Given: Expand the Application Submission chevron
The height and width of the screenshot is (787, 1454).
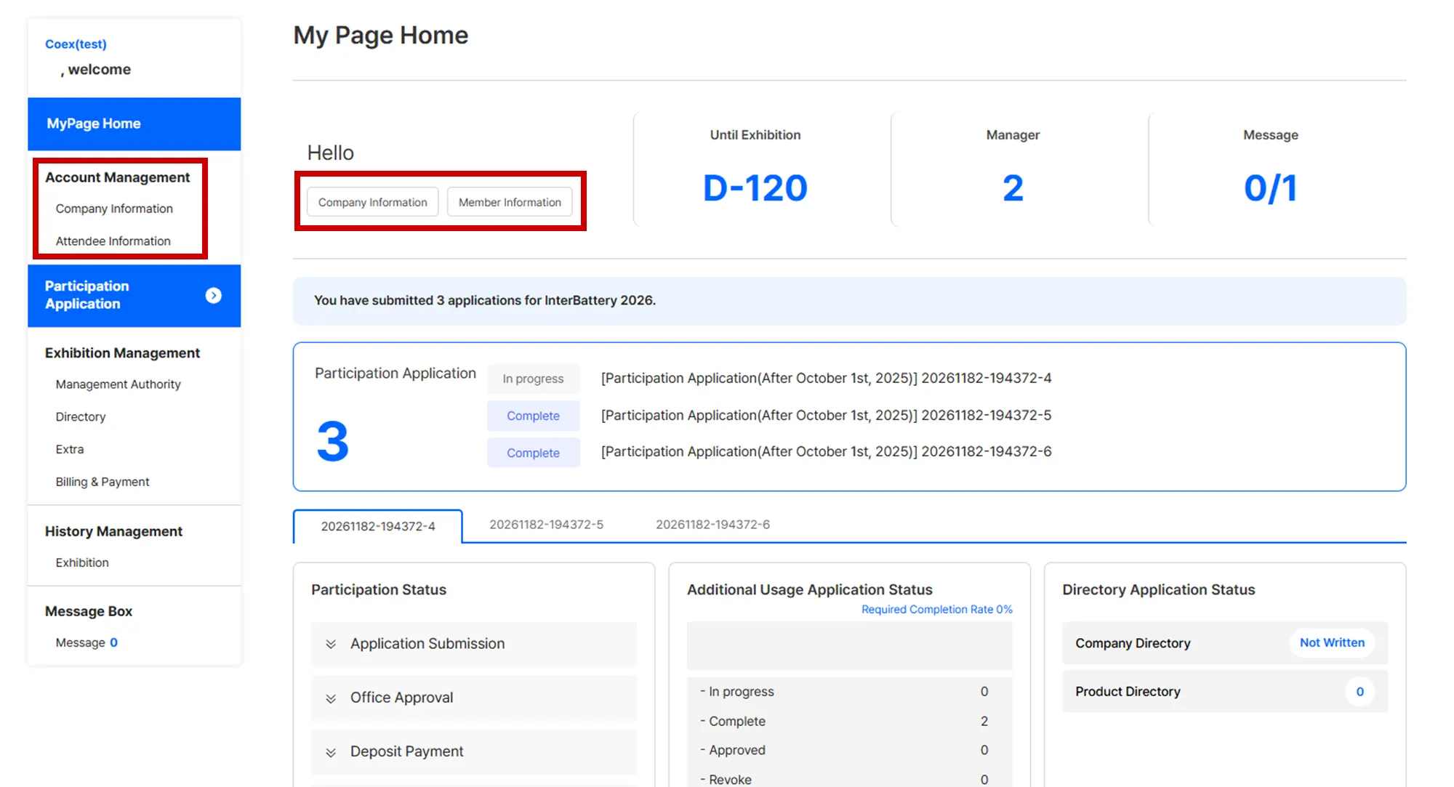Looking at the screenshot, I should click(x=331, y=644).
